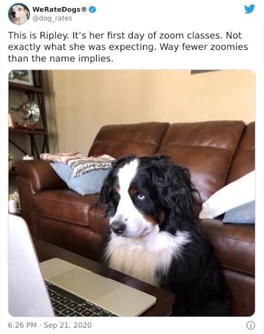
Task: Open the @dog_rates handle
Action: [x=52, y=19]
